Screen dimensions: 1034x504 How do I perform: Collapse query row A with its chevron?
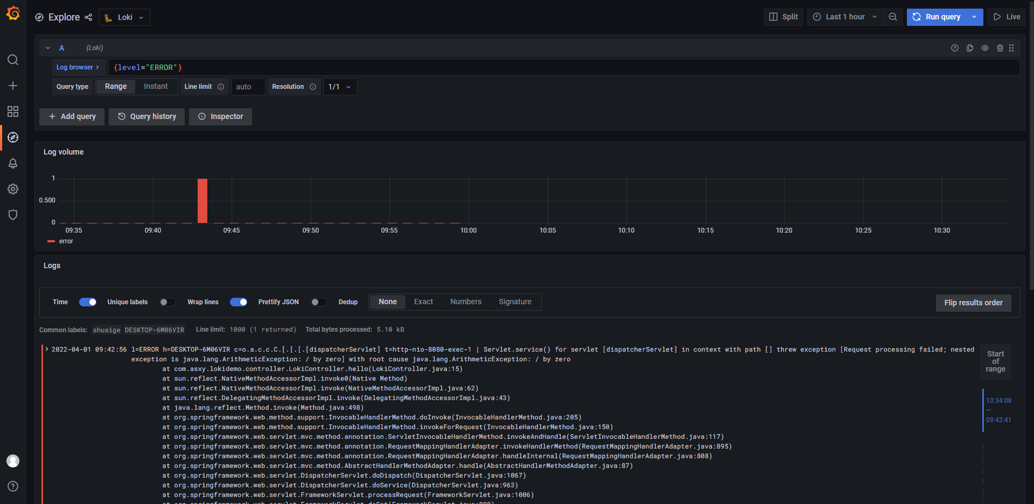(47, 48)
